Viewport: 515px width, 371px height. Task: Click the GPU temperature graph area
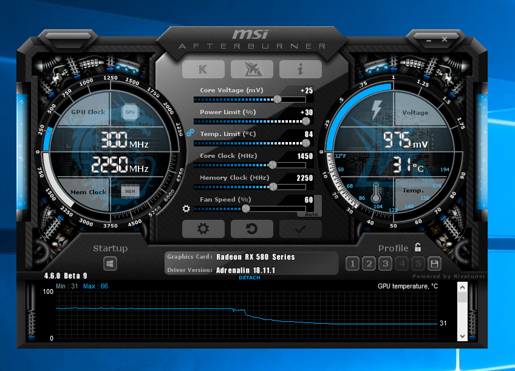click(x=247, y=315)
